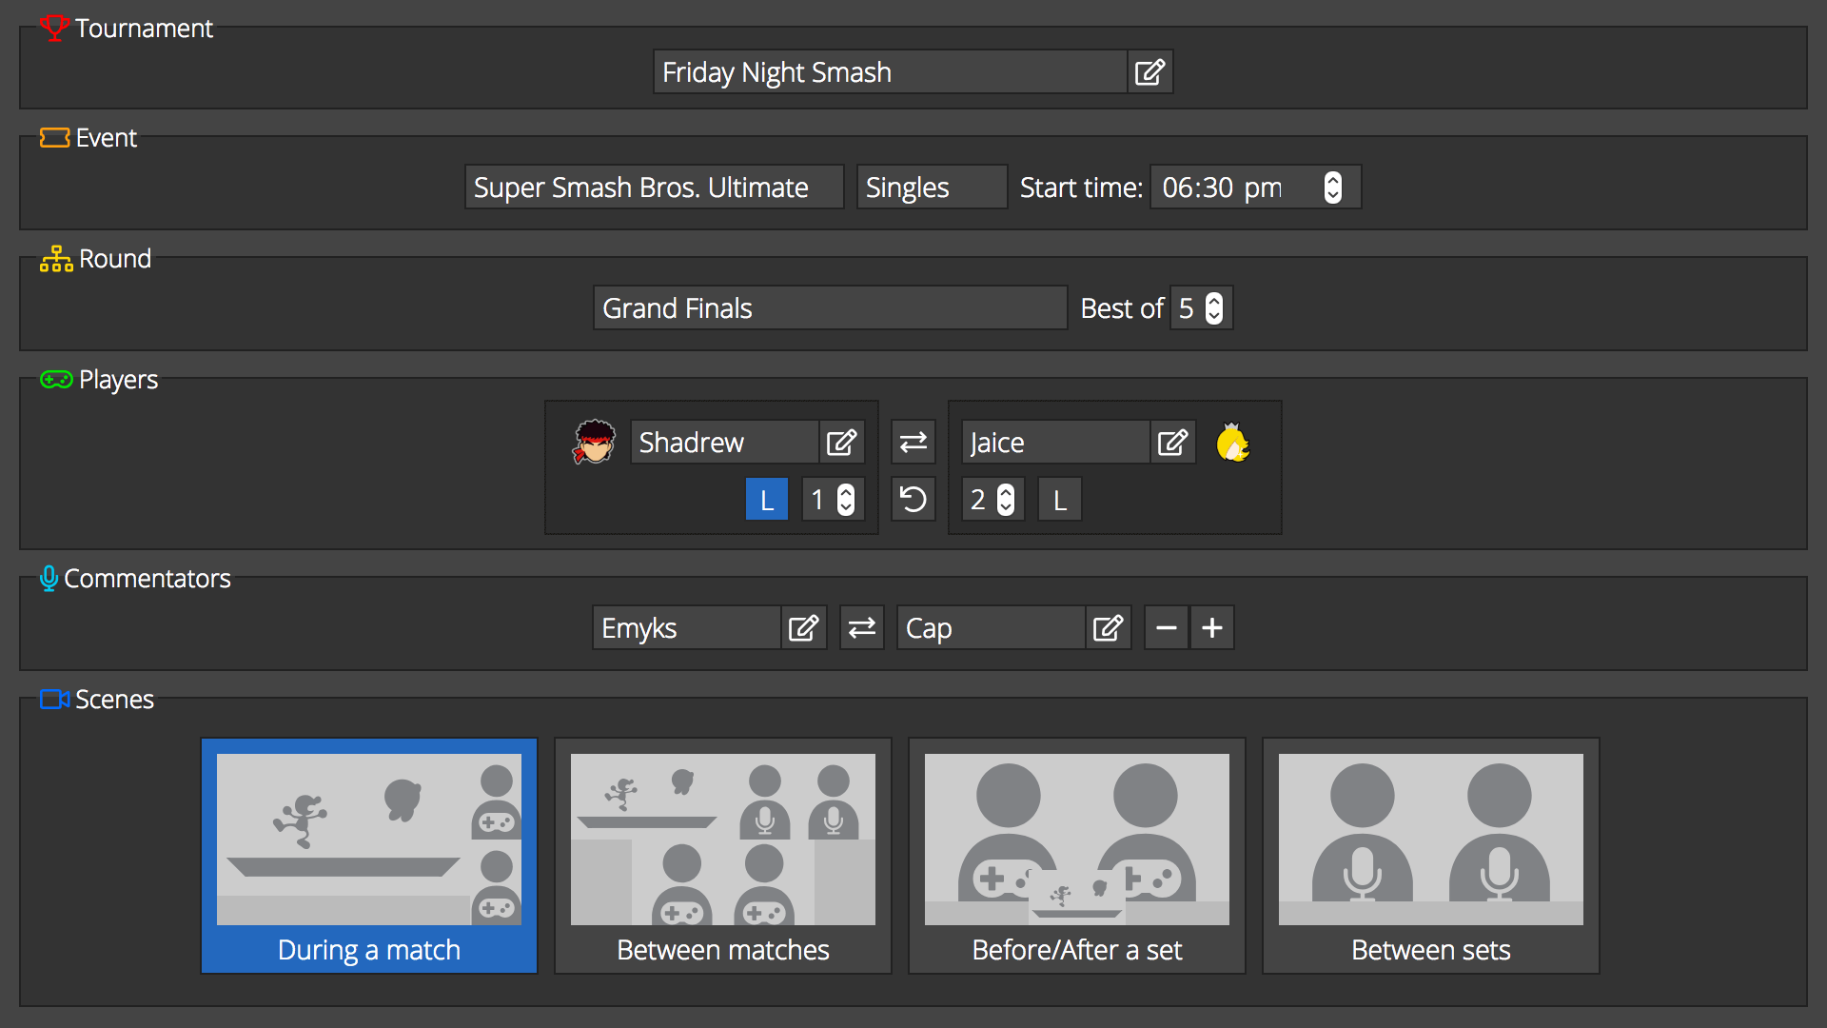The height and width of the screenshot is (1028, 1827).
Task: Open edit for Tournament Friday Night Smash
Action: click(x=1149, y=71)
